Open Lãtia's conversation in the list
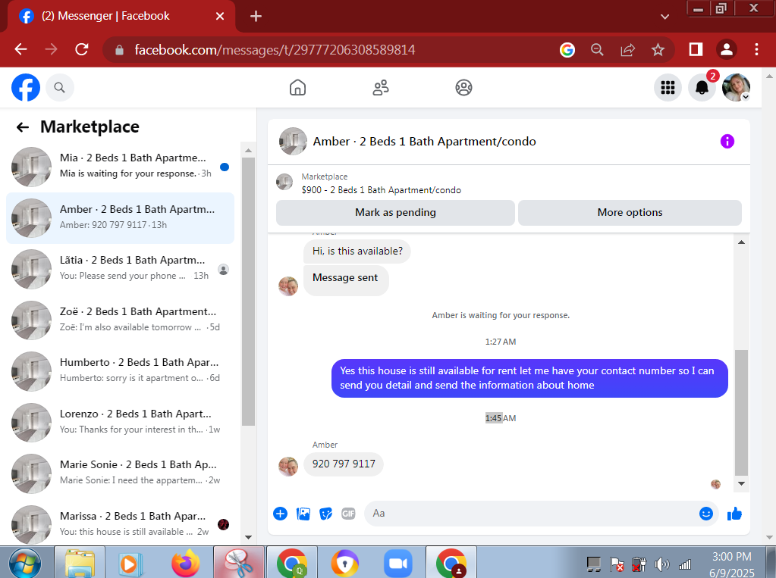 pyautogui.click(x=121, y=269)
